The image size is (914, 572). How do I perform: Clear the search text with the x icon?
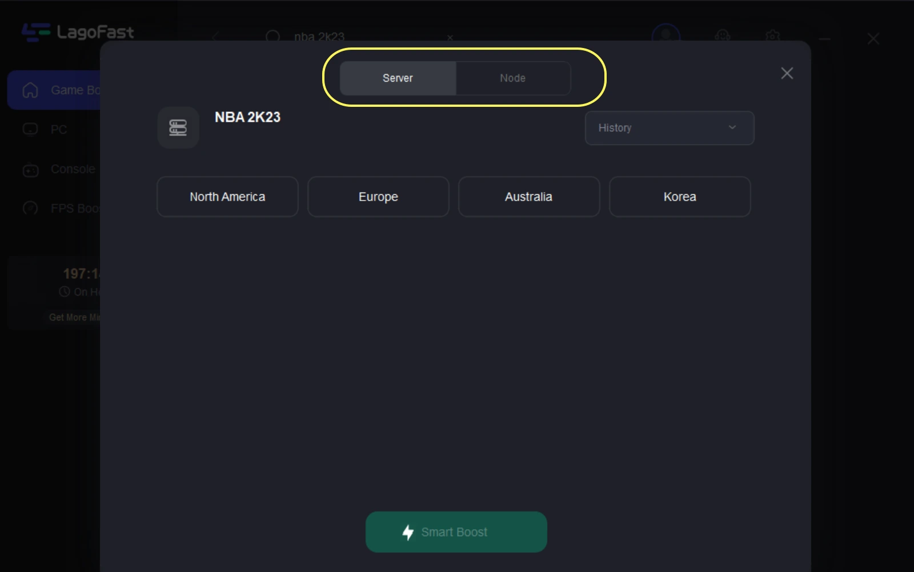(450, 38)
